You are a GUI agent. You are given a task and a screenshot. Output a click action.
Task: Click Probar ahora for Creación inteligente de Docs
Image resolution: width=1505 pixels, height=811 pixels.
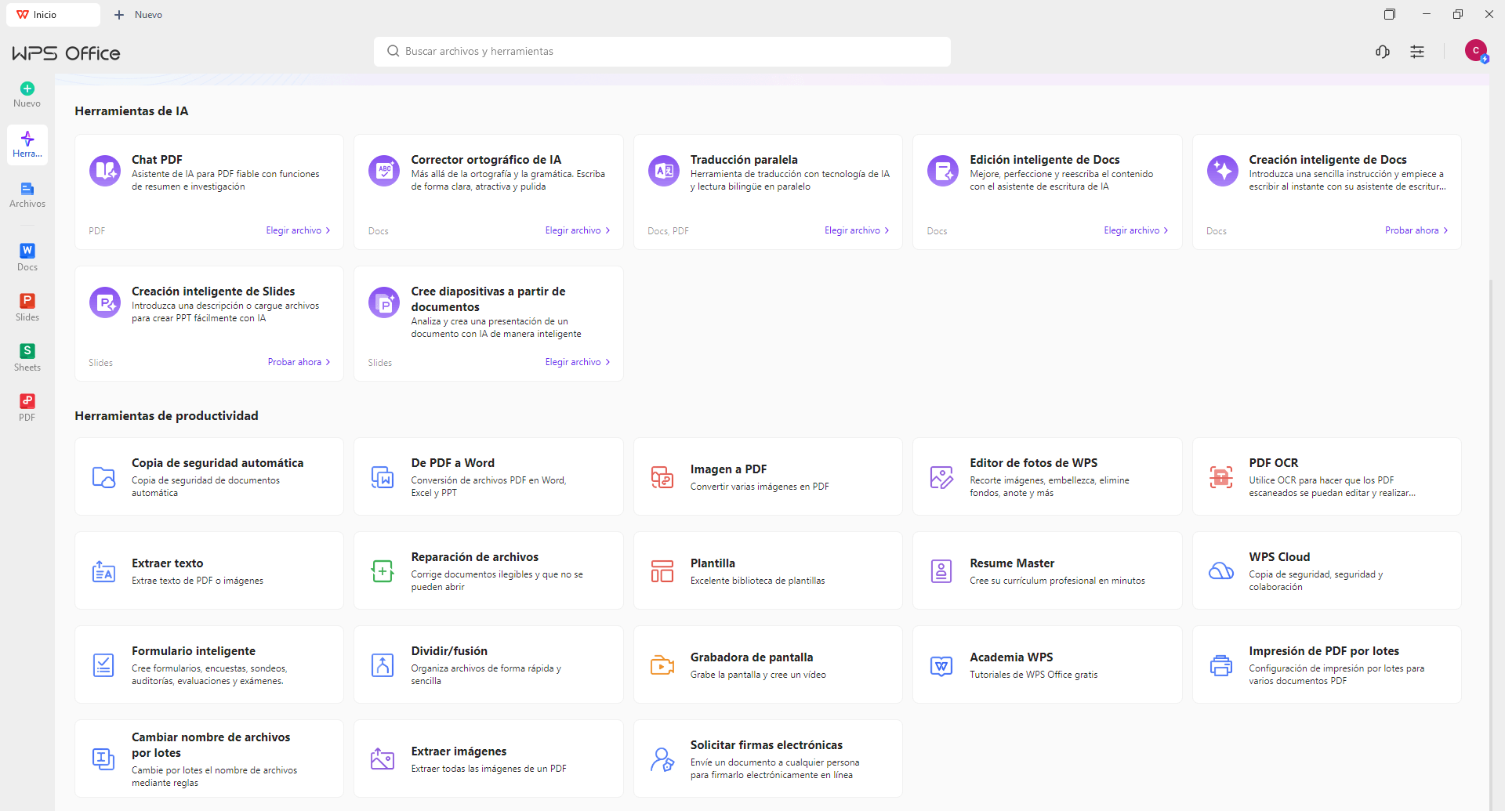coord(1416,230)
